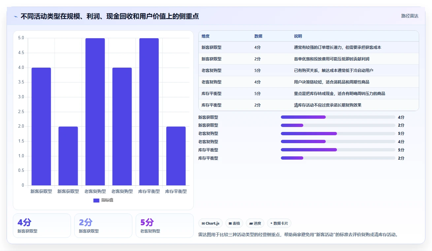Click the 2分 cell in the 清库存活动 row

257,105
